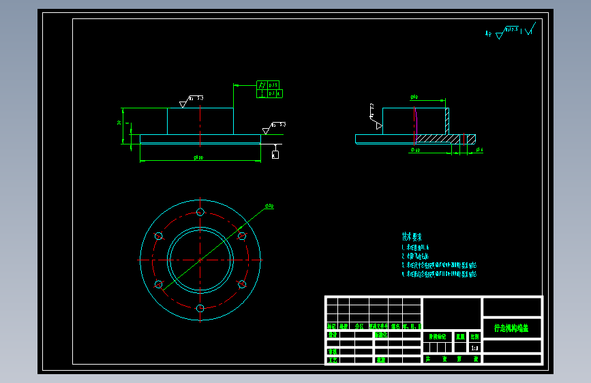Click the 分区 header cell of revision table
Image resolution: width=591 pixels, height=383 pixels.
coord(359,326)
